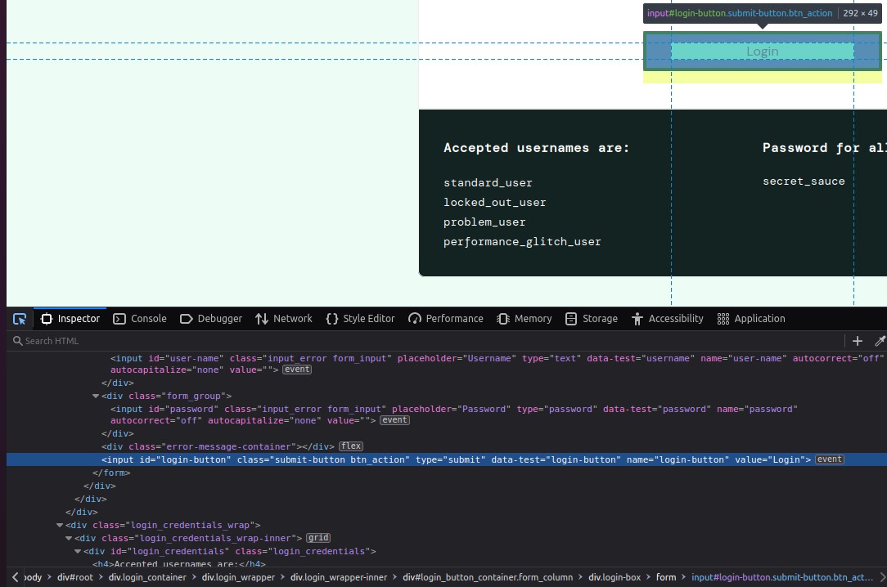Open the Style Editor panel
The width and height of the screenshot is (887, 587).
click(x=360, y=319)
